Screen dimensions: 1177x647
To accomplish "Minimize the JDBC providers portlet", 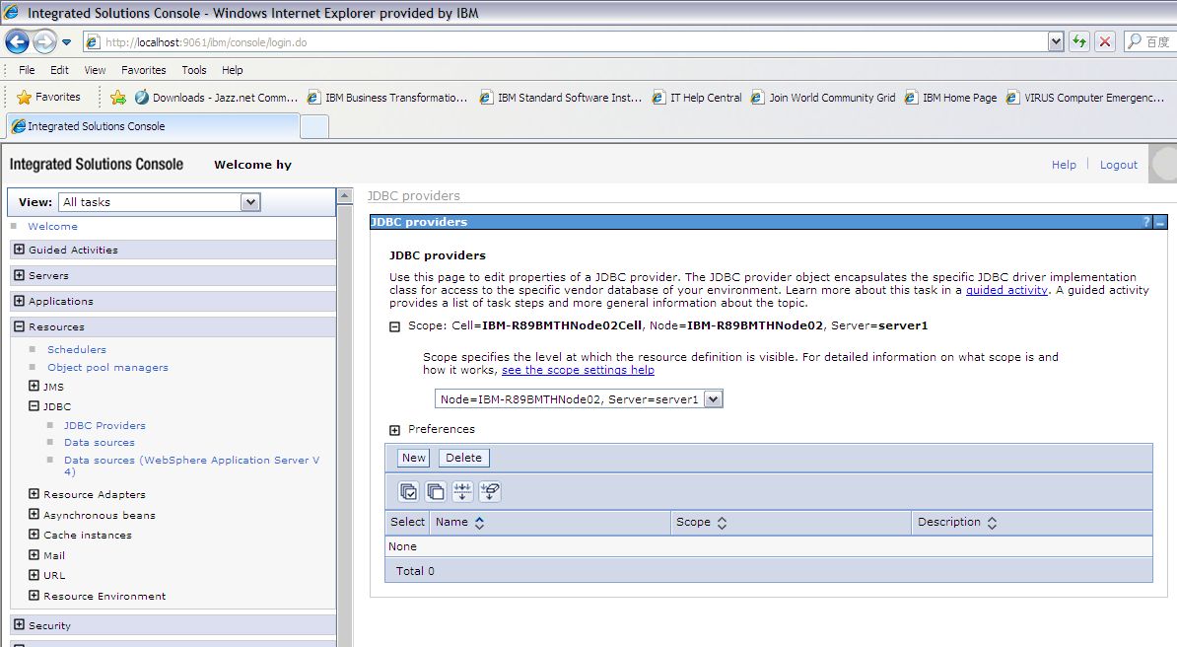I will click(1160, 222).
